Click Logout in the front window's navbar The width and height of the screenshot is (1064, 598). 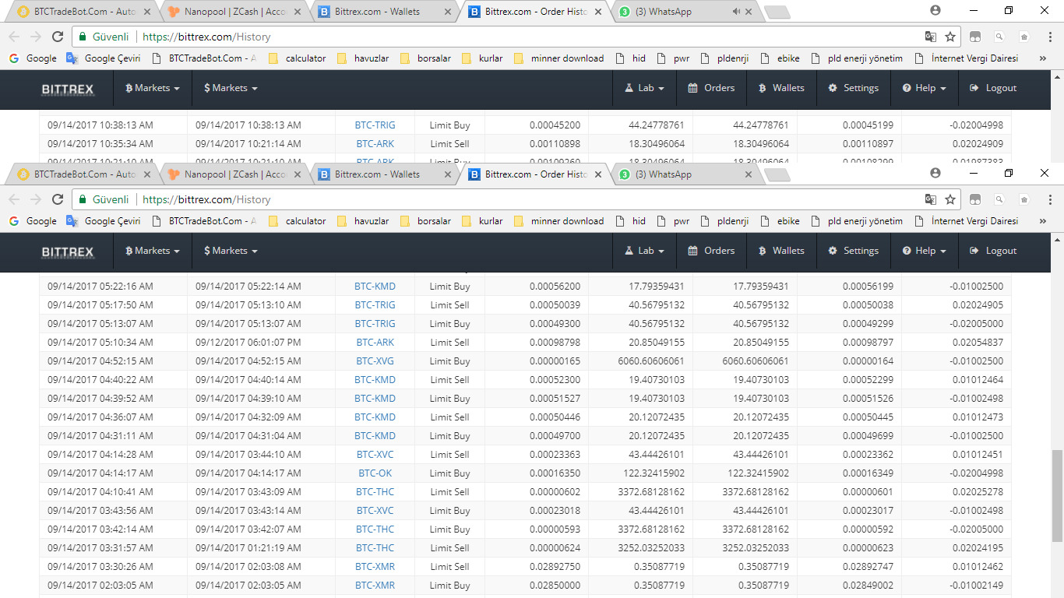(x=993, y=251)
